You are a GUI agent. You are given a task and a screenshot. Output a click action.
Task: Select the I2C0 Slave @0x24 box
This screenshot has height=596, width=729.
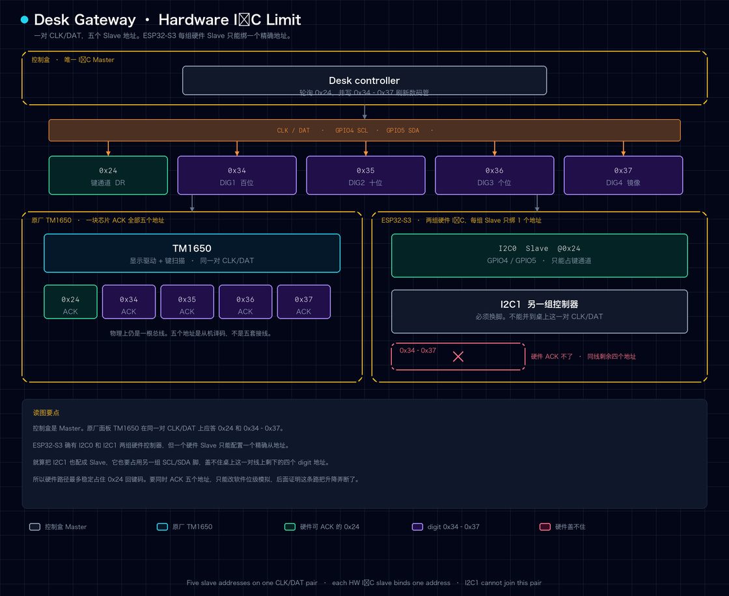(540, 255)
